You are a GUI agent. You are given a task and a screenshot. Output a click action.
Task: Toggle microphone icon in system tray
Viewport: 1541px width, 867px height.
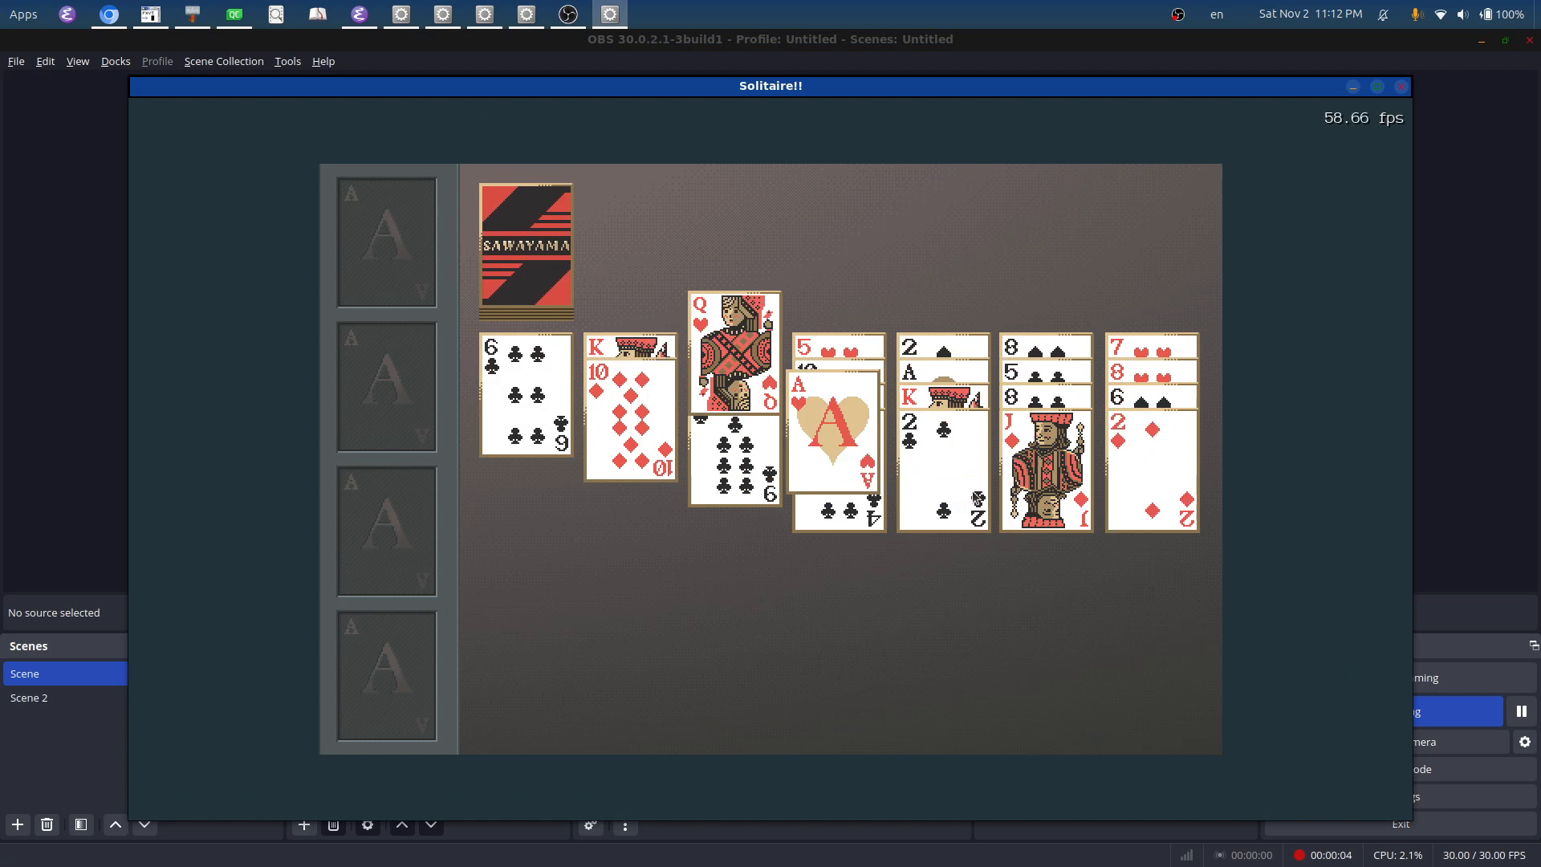1416,14
